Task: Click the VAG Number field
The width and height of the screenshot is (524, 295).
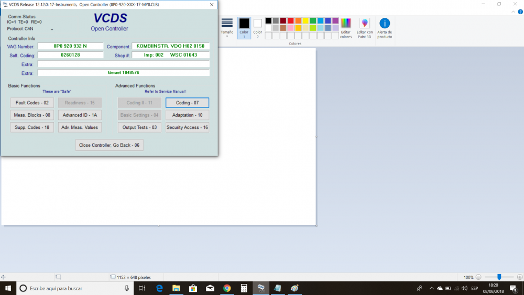Action: (x=71, y=46)
